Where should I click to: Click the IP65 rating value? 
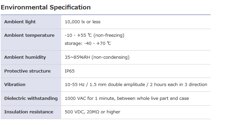(70, 71)
